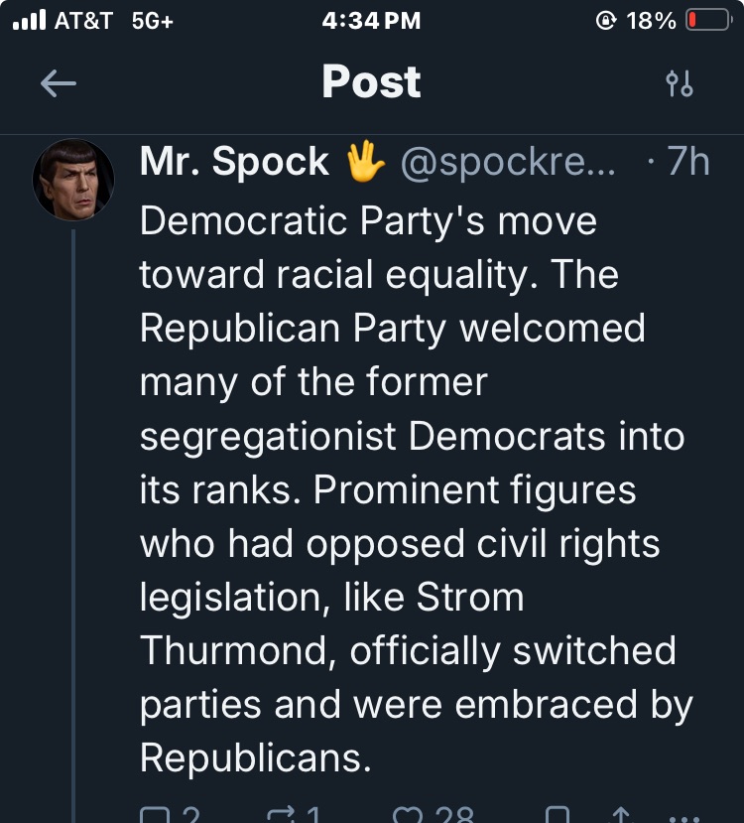This screenshot has width=744, height=823.
Task: Tap the Mr. Spock display name
Action: pyautogui.click(x=234, y=162)
